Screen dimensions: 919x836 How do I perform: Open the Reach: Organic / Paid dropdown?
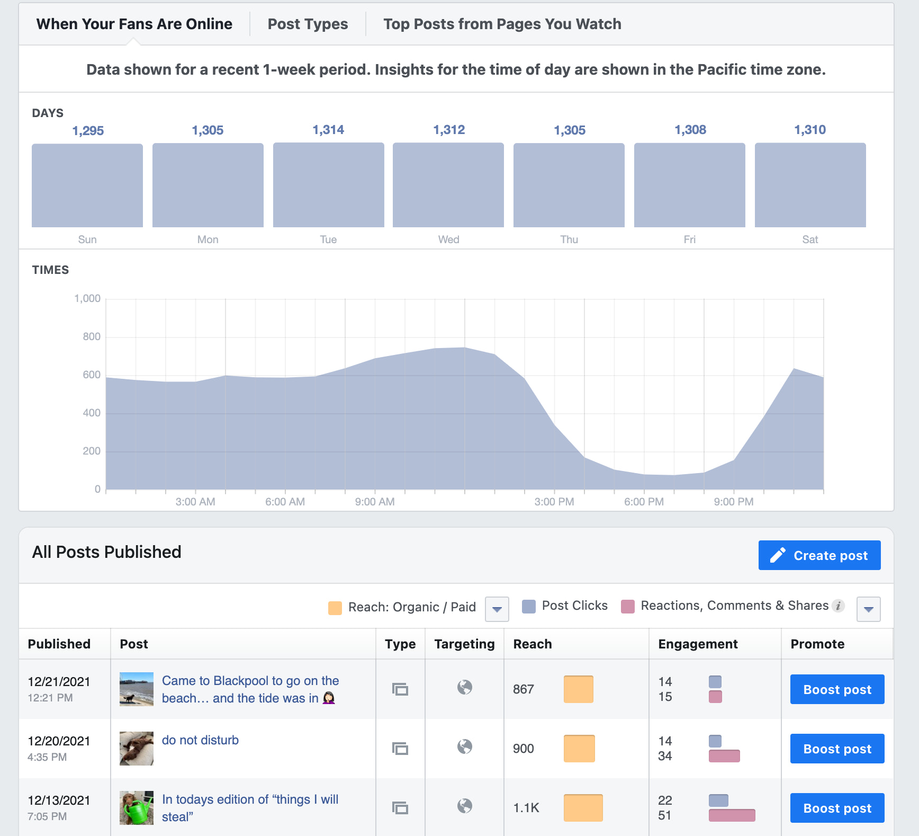tap(497, 609)
